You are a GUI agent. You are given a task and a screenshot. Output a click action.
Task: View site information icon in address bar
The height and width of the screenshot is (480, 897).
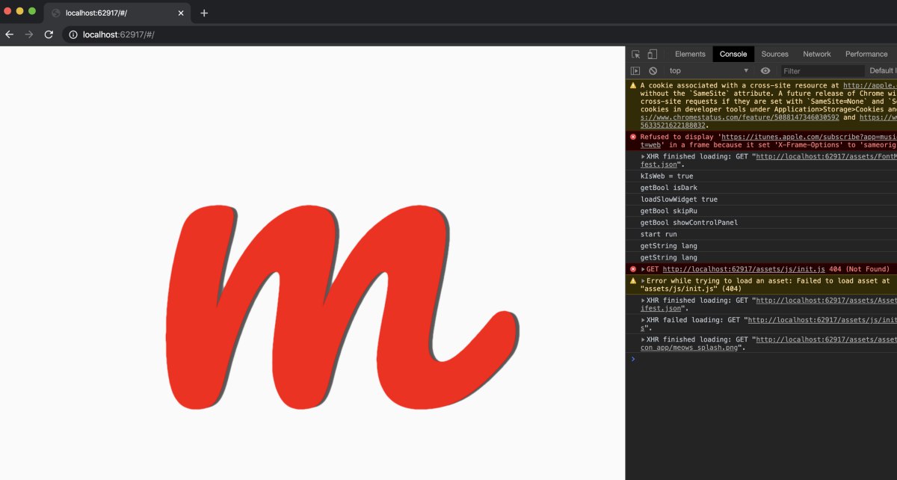73,34
